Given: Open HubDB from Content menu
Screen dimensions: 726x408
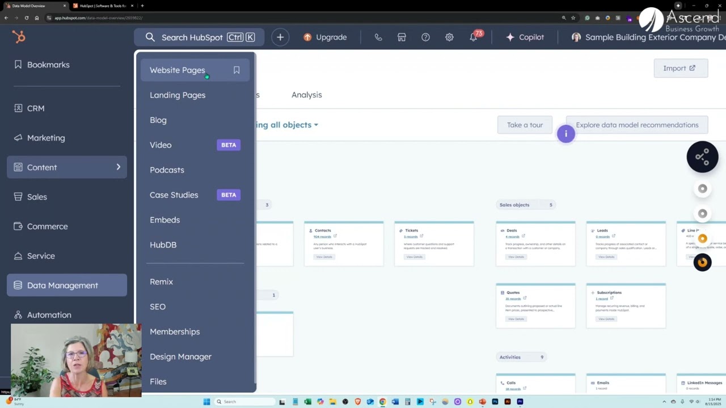Looking at the screenshot, I should click(163, 245).
